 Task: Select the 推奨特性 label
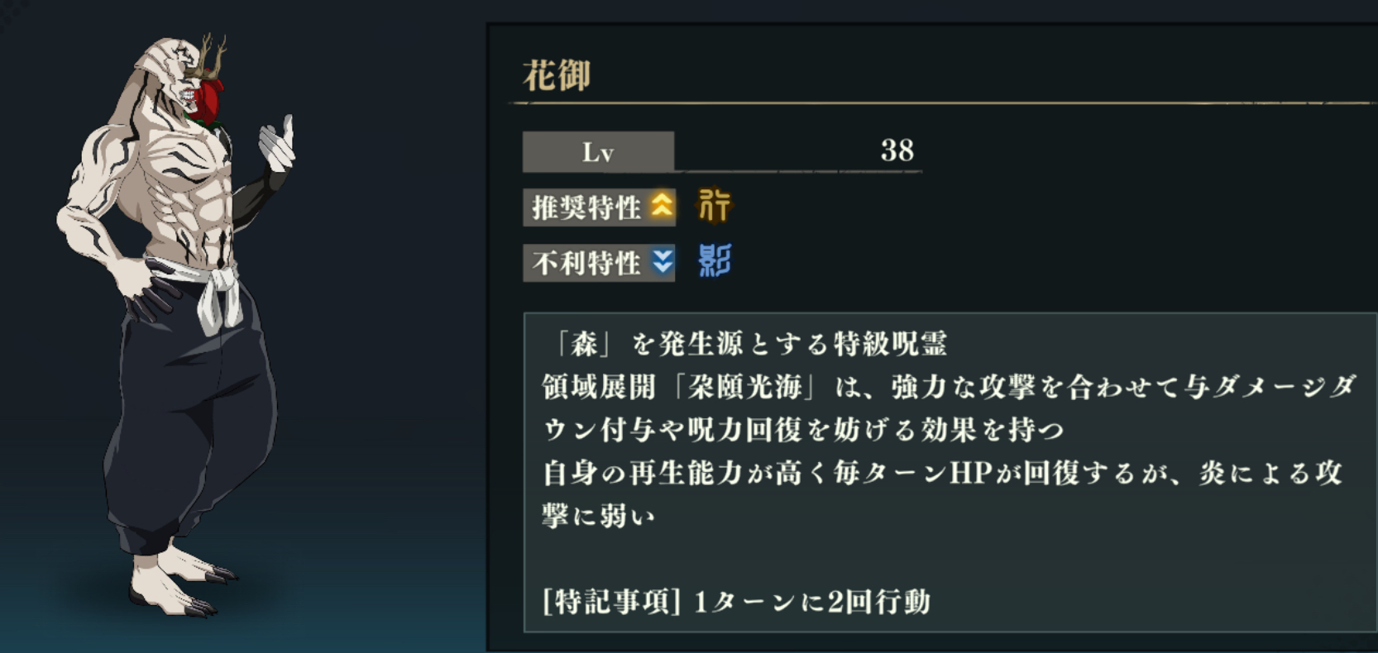[x=586, y=207]
